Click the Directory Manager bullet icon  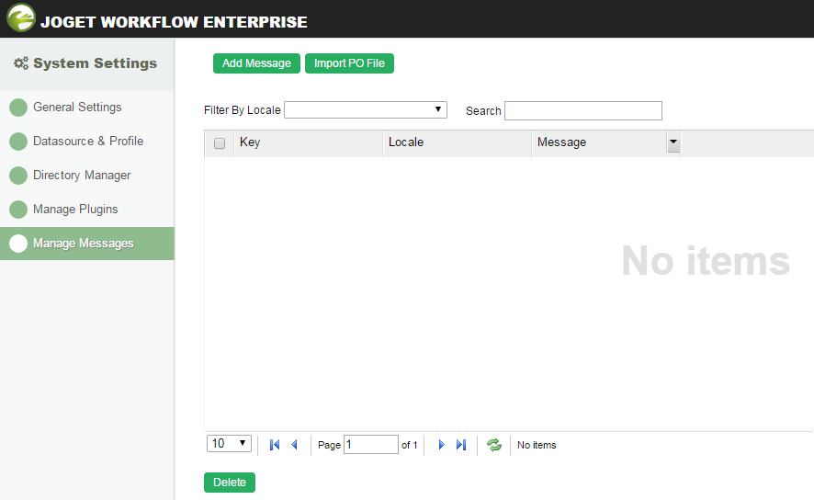18,176
